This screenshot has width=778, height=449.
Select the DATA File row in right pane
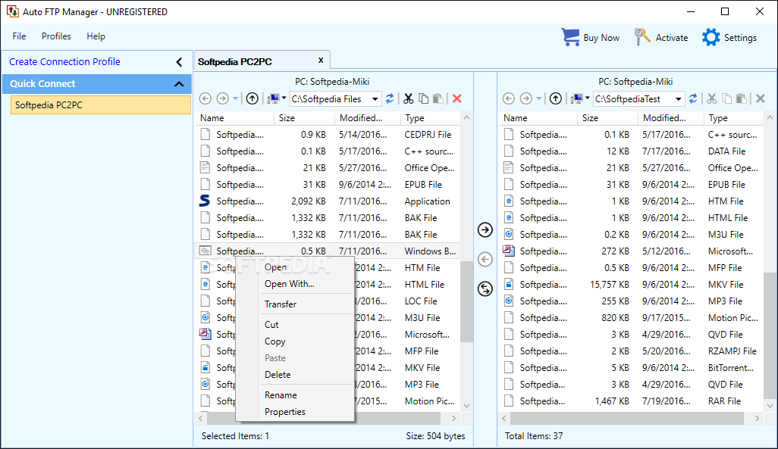click(631, 151)
